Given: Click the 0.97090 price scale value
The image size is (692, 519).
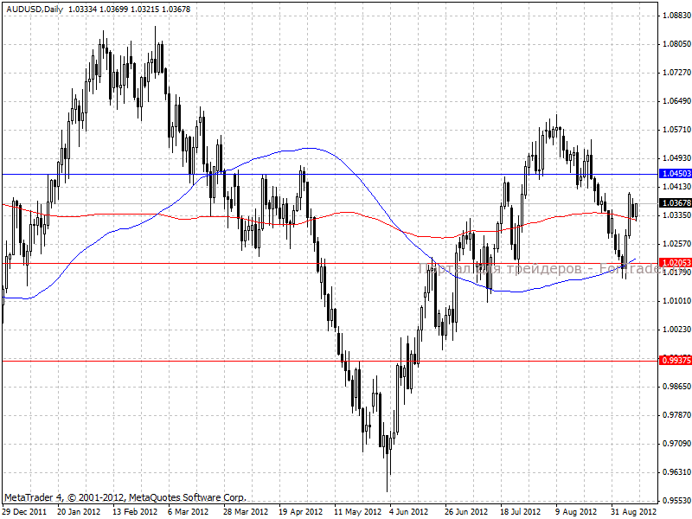Looking at the screenshot, I should pos(677,443).
